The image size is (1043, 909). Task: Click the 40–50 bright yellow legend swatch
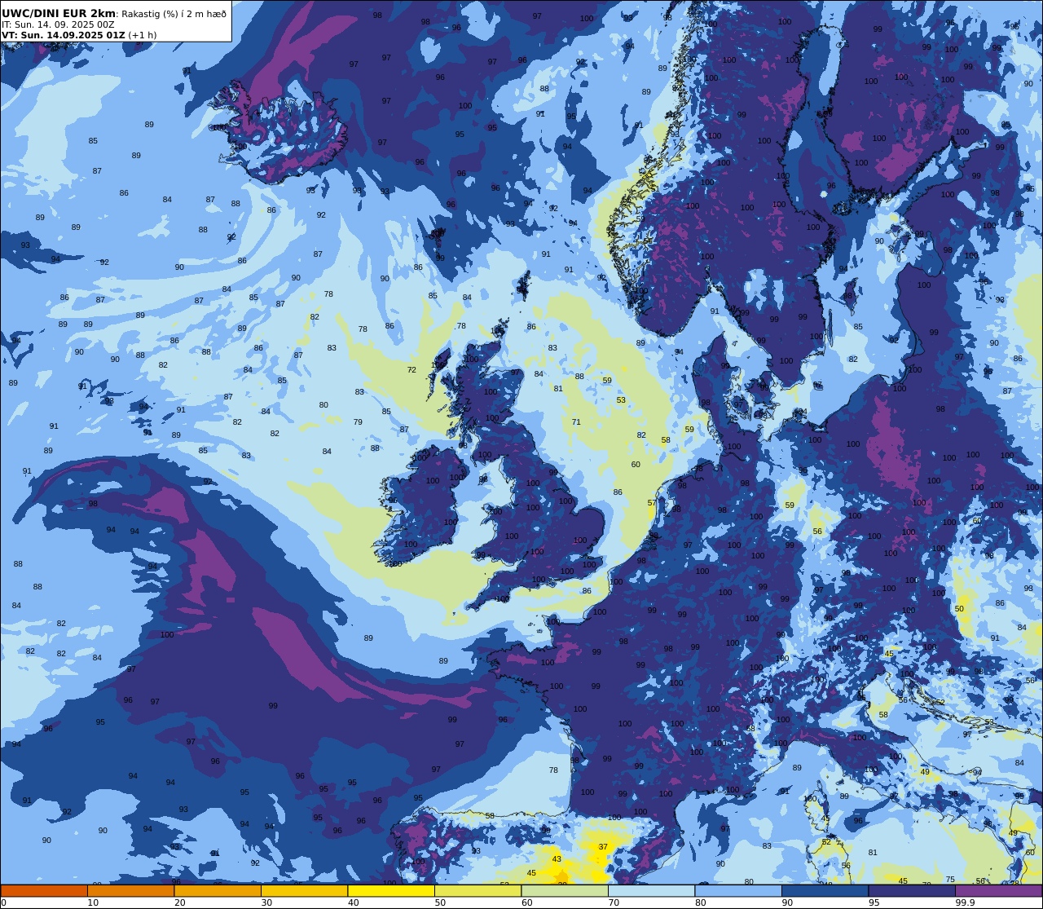(x=391, y=891)
